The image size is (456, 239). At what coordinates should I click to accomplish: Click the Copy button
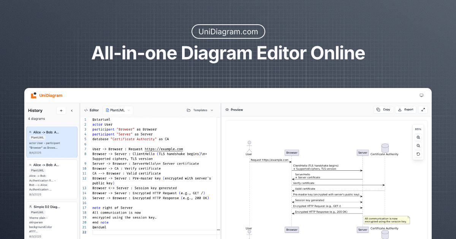[x=383, y=109]
